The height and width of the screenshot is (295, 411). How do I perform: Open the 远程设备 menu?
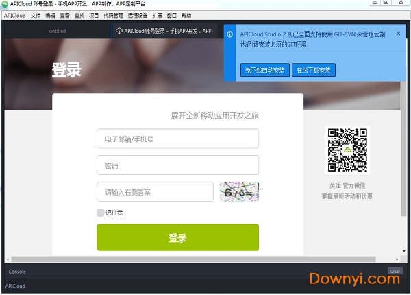(137, 15)
